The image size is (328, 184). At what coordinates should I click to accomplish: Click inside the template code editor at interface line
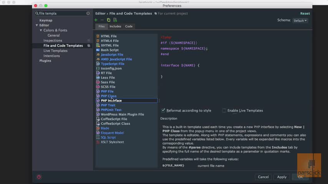(x=180, y=66)
